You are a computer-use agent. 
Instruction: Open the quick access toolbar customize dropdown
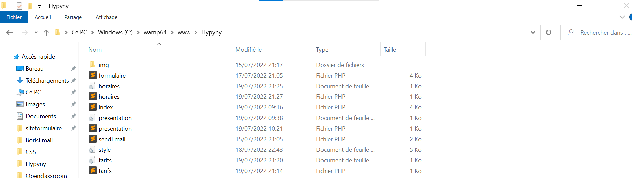pyautogui.click(x=39, y=6)
